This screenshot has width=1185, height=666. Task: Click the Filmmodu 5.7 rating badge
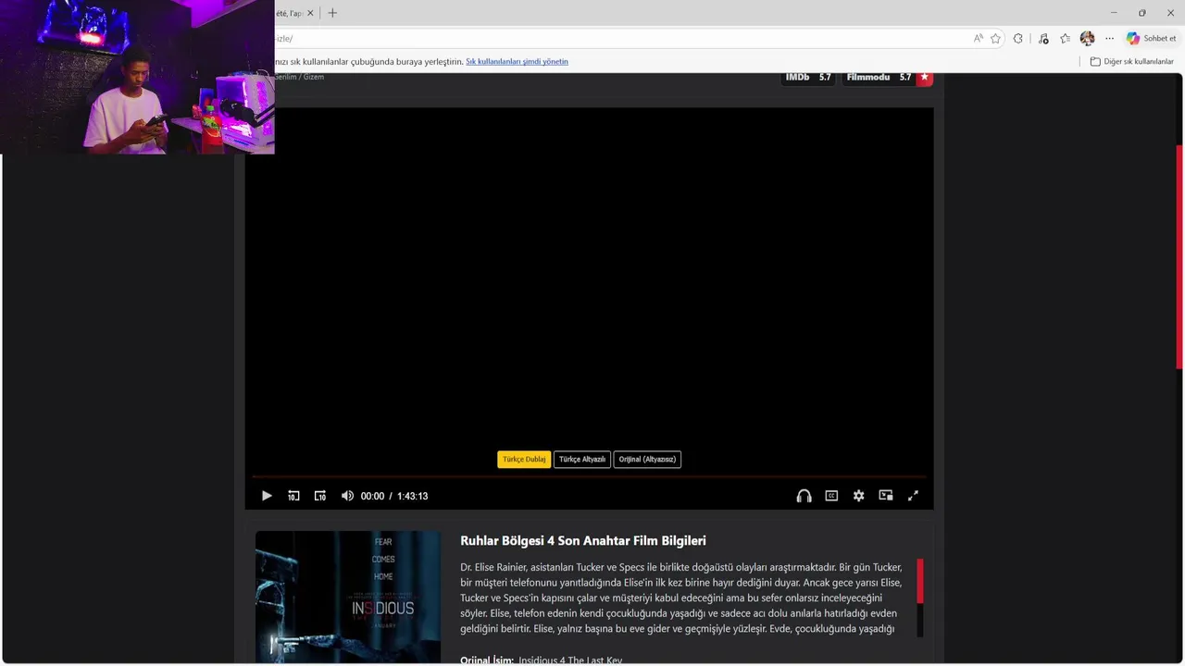[x=879, y=78]
